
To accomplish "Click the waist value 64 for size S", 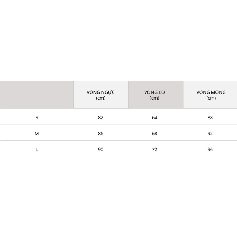I will point(155,117).
